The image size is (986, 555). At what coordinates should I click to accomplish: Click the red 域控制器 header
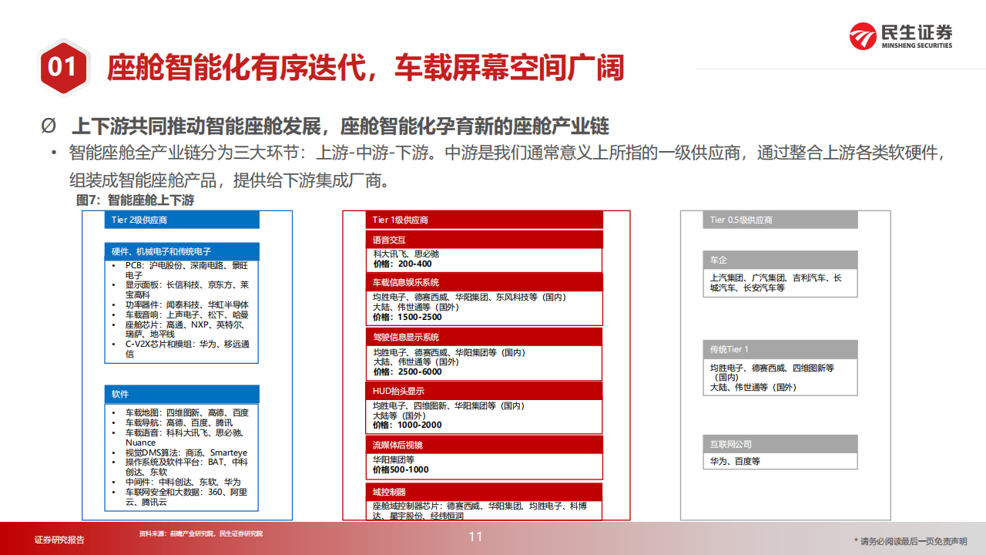pos(484,492)
